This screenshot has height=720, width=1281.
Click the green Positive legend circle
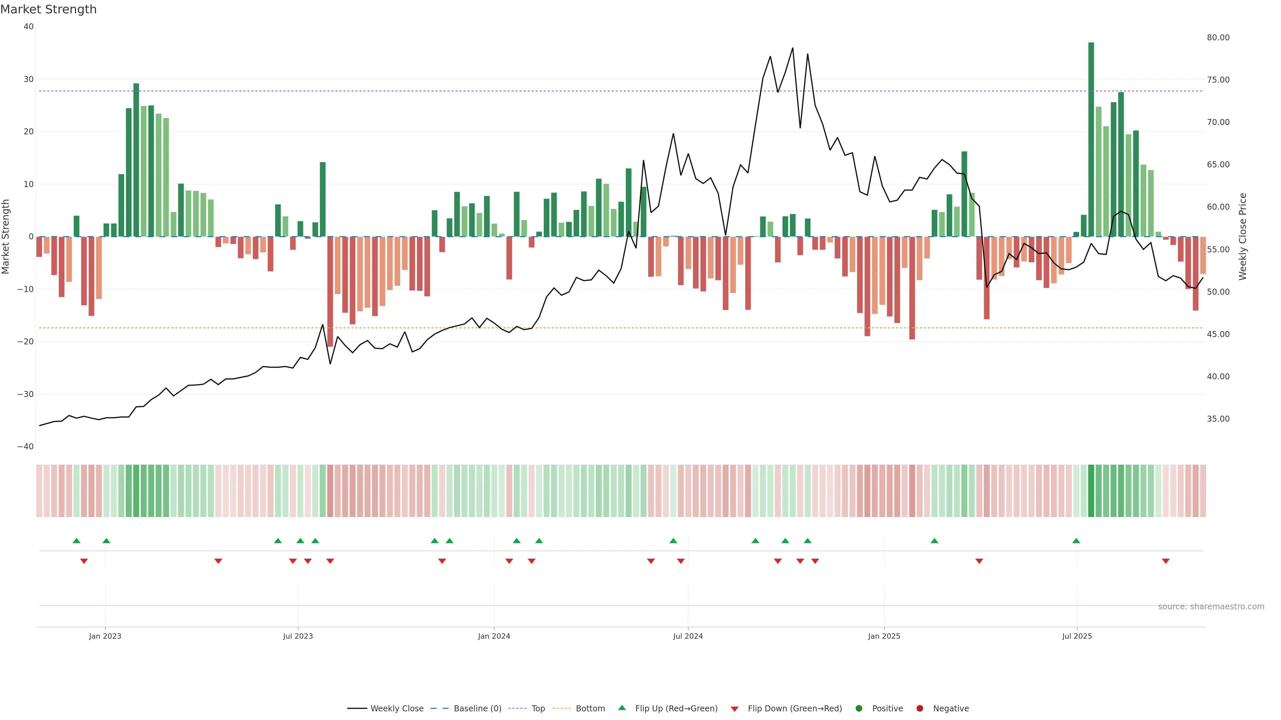tap(859, 709)
